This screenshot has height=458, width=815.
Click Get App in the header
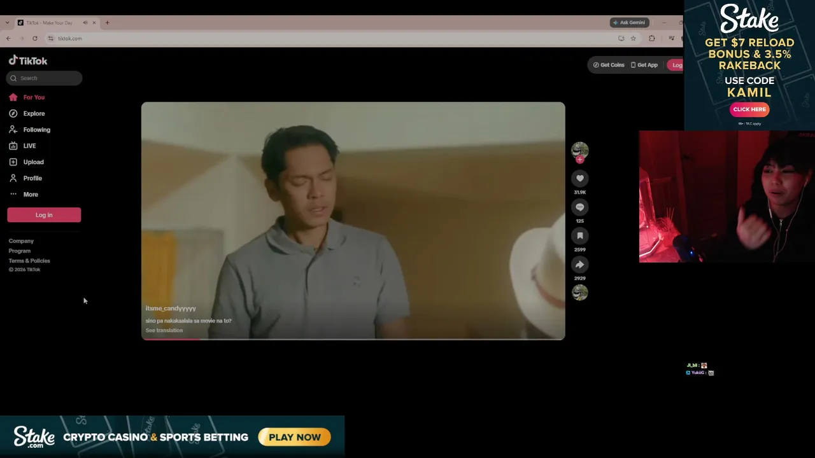(644, 65)
